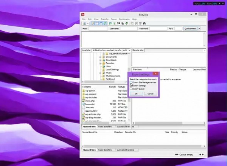Open the Quickconnect history dropdown arrow
This screenshot has width=227, height=166.
199,29
